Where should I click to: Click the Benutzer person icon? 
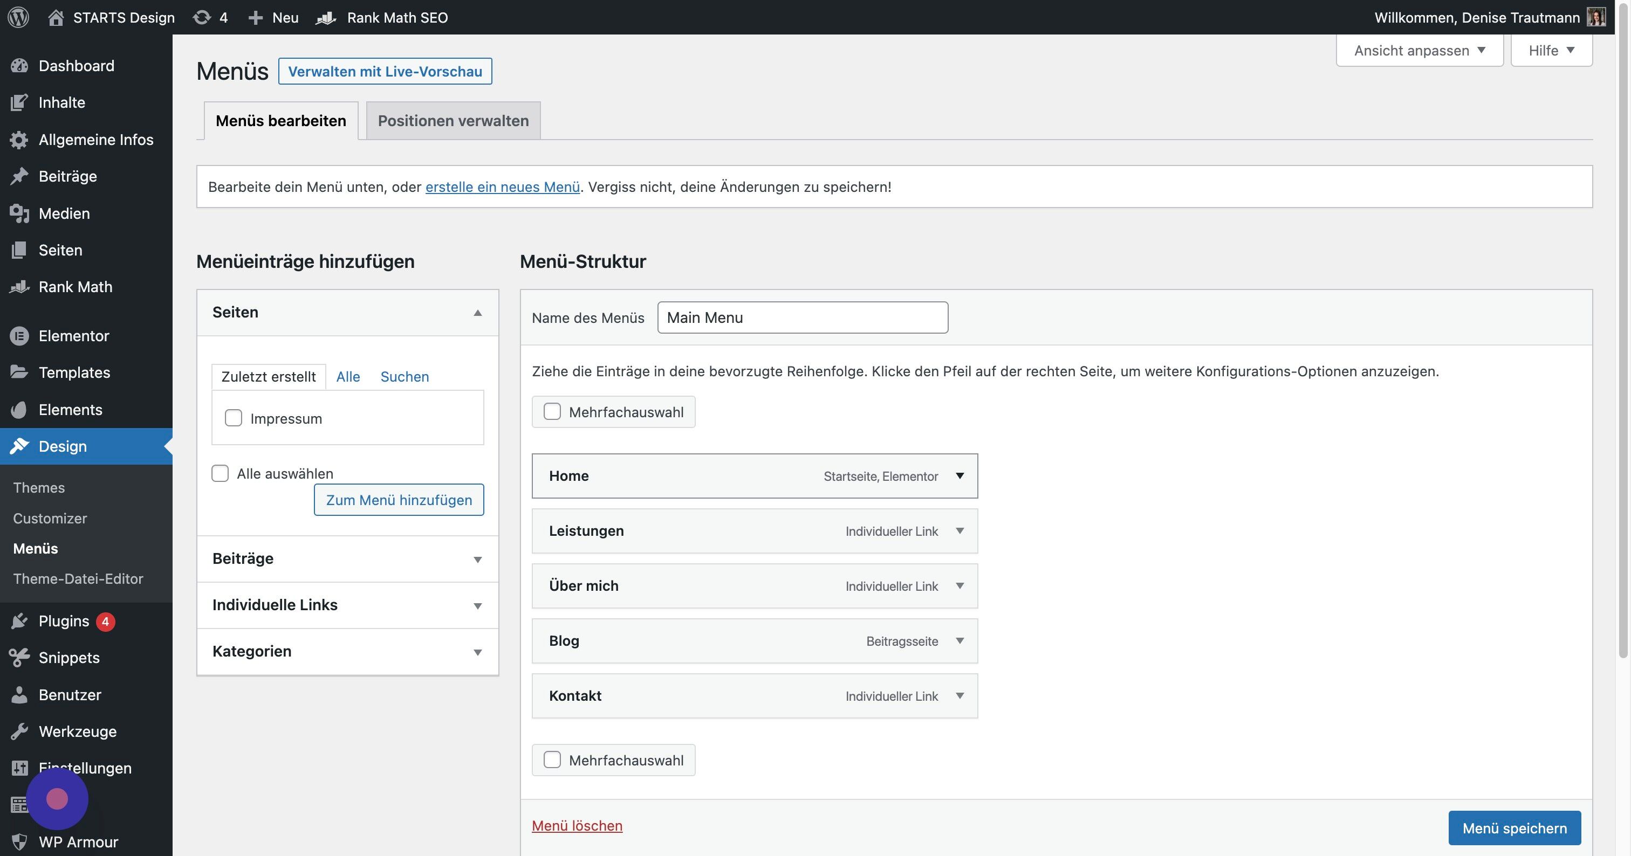[x=19, y=695]
